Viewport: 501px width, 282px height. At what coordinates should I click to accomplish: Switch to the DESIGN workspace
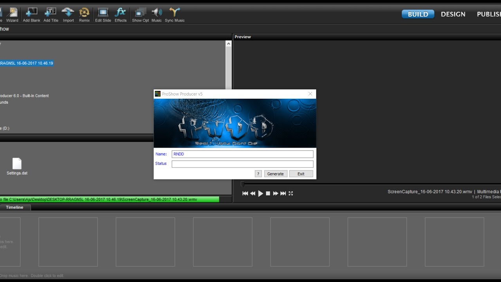[453, 14]
